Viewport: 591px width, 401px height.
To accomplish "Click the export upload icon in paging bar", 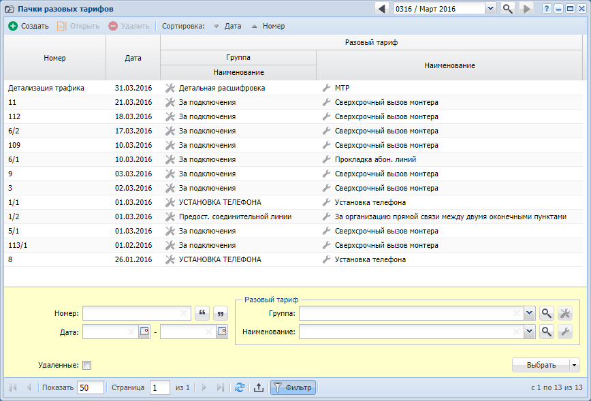I will point(259,387).
